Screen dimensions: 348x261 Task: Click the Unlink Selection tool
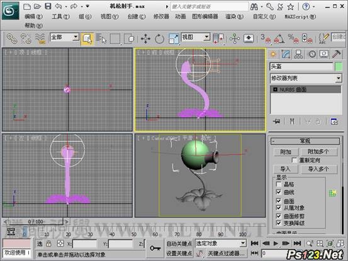(26, 38)
